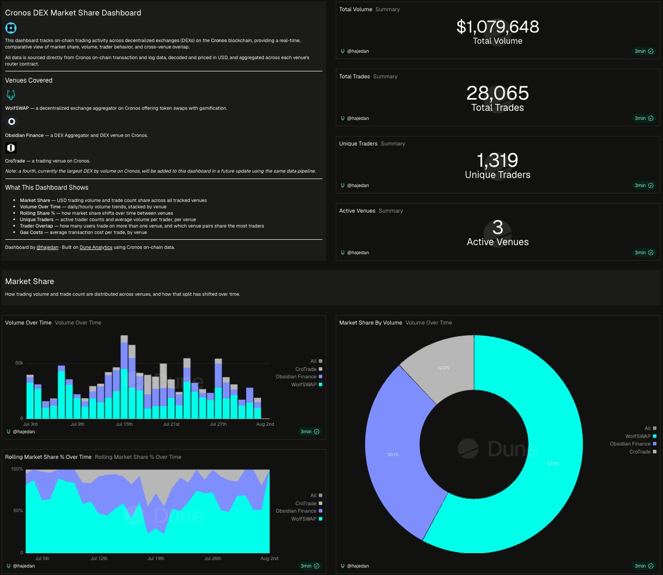The width and height of the screenshot is (663, 575).
Task: Click the CroTrade logo icon
Action: click(x=11, y=148)
